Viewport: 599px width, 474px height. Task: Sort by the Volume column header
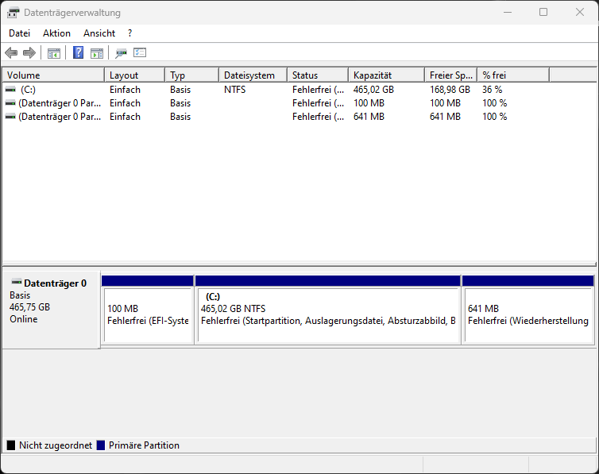[x=53, y=75]
